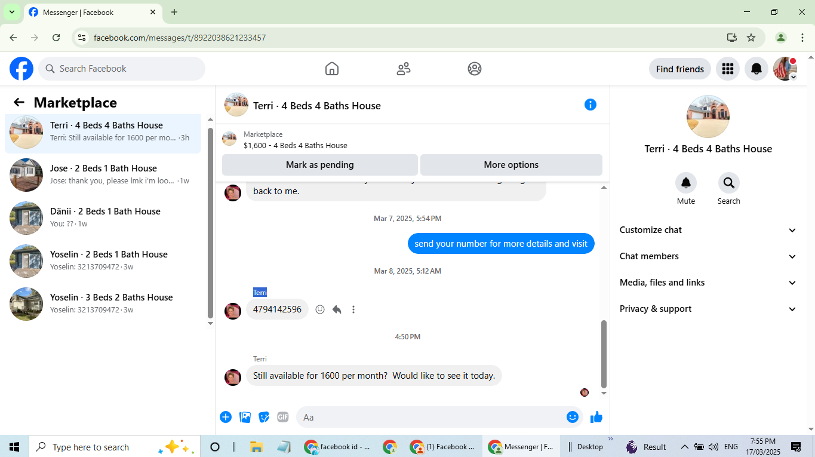The height and width of the screenshot is (457, 815).
Task: Attach a photo or file
Action: click(x=245, y=417)
